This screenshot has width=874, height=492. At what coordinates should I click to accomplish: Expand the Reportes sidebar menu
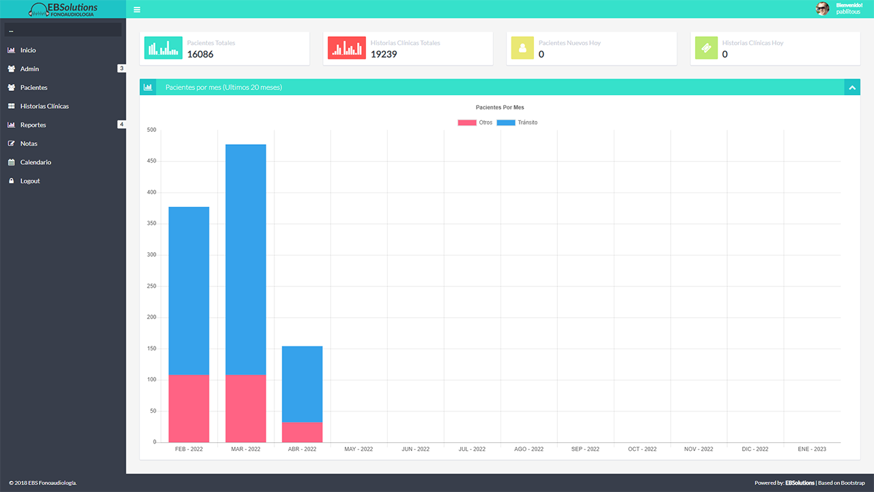pyautogui.click(x=33, y=125)
